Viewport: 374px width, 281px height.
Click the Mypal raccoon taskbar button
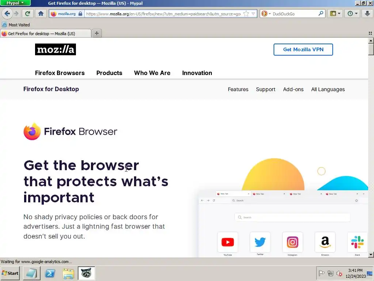point(86,273)
